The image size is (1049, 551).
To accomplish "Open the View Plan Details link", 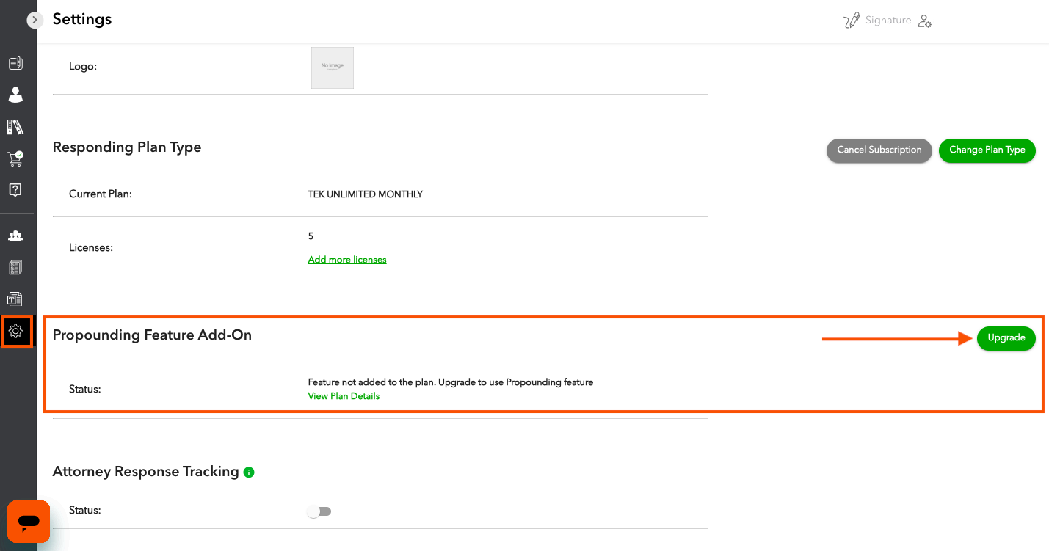I will [344, 396].
